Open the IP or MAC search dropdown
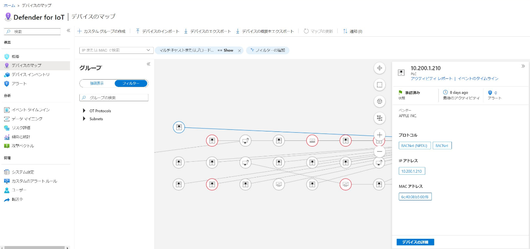 tap(148, 50)
